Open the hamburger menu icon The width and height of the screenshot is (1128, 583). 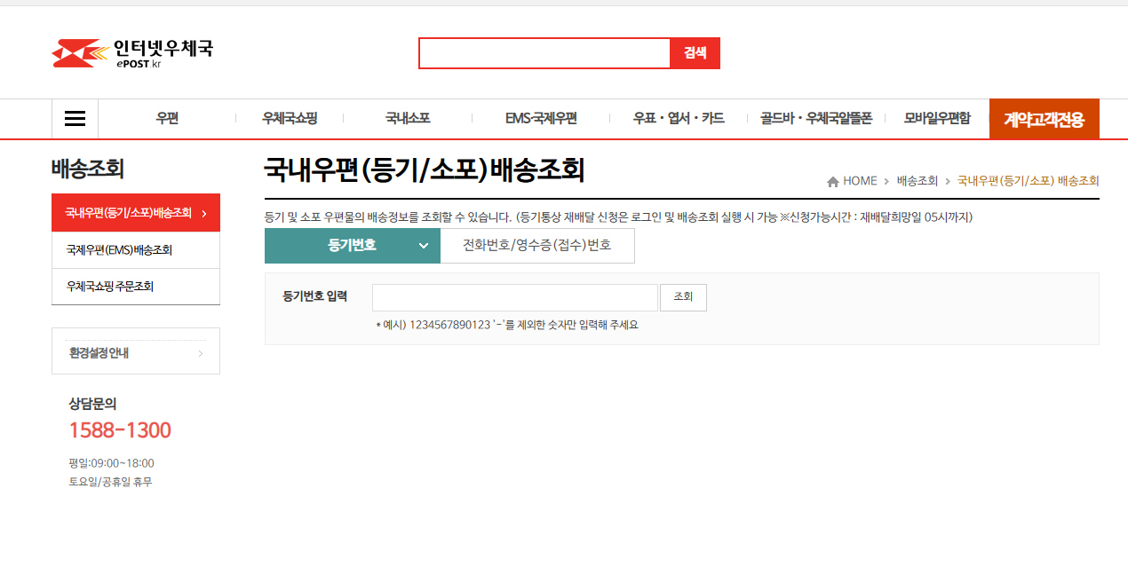point(75,118)
